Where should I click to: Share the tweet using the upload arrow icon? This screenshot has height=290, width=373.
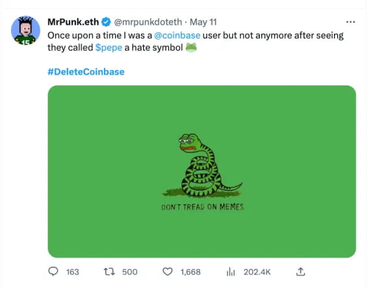[x=300, y=271]
